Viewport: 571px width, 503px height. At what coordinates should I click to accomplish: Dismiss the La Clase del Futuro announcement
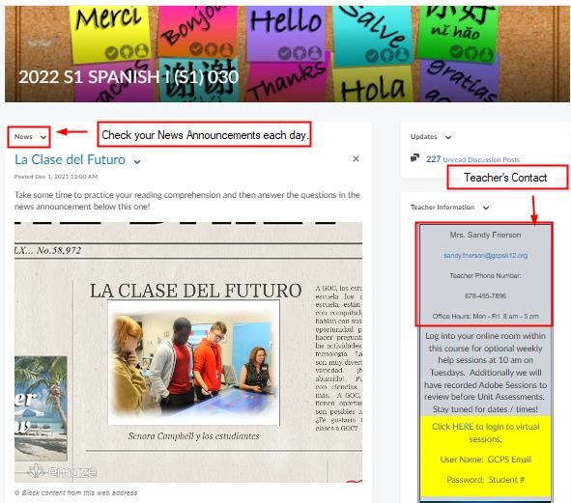(356, 158)
